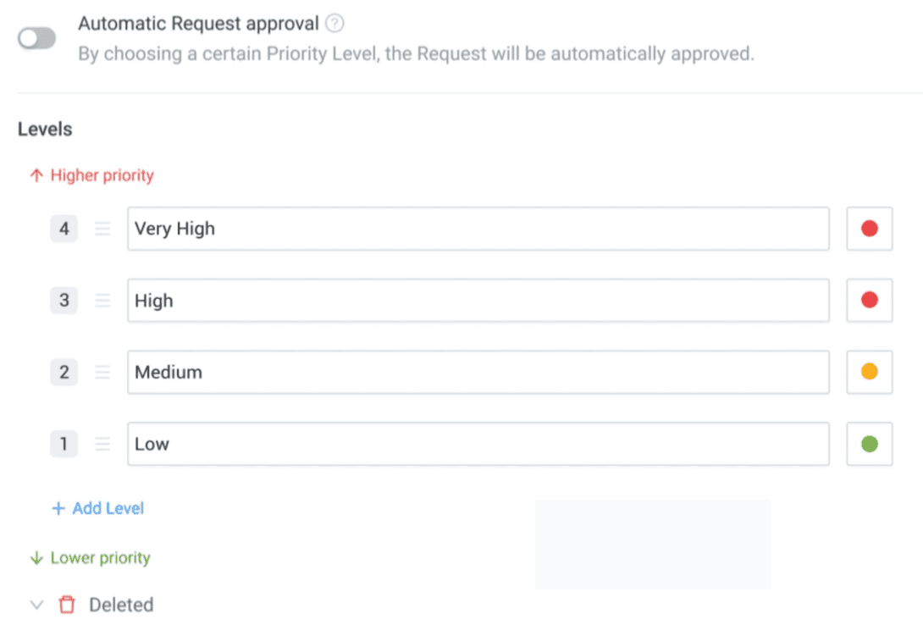
Task: Enable the Automatic Request approval toggle
Action: coord(36,39)
